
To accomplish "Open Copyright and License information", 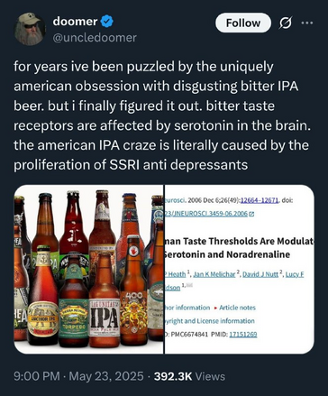I will (210, 321).
